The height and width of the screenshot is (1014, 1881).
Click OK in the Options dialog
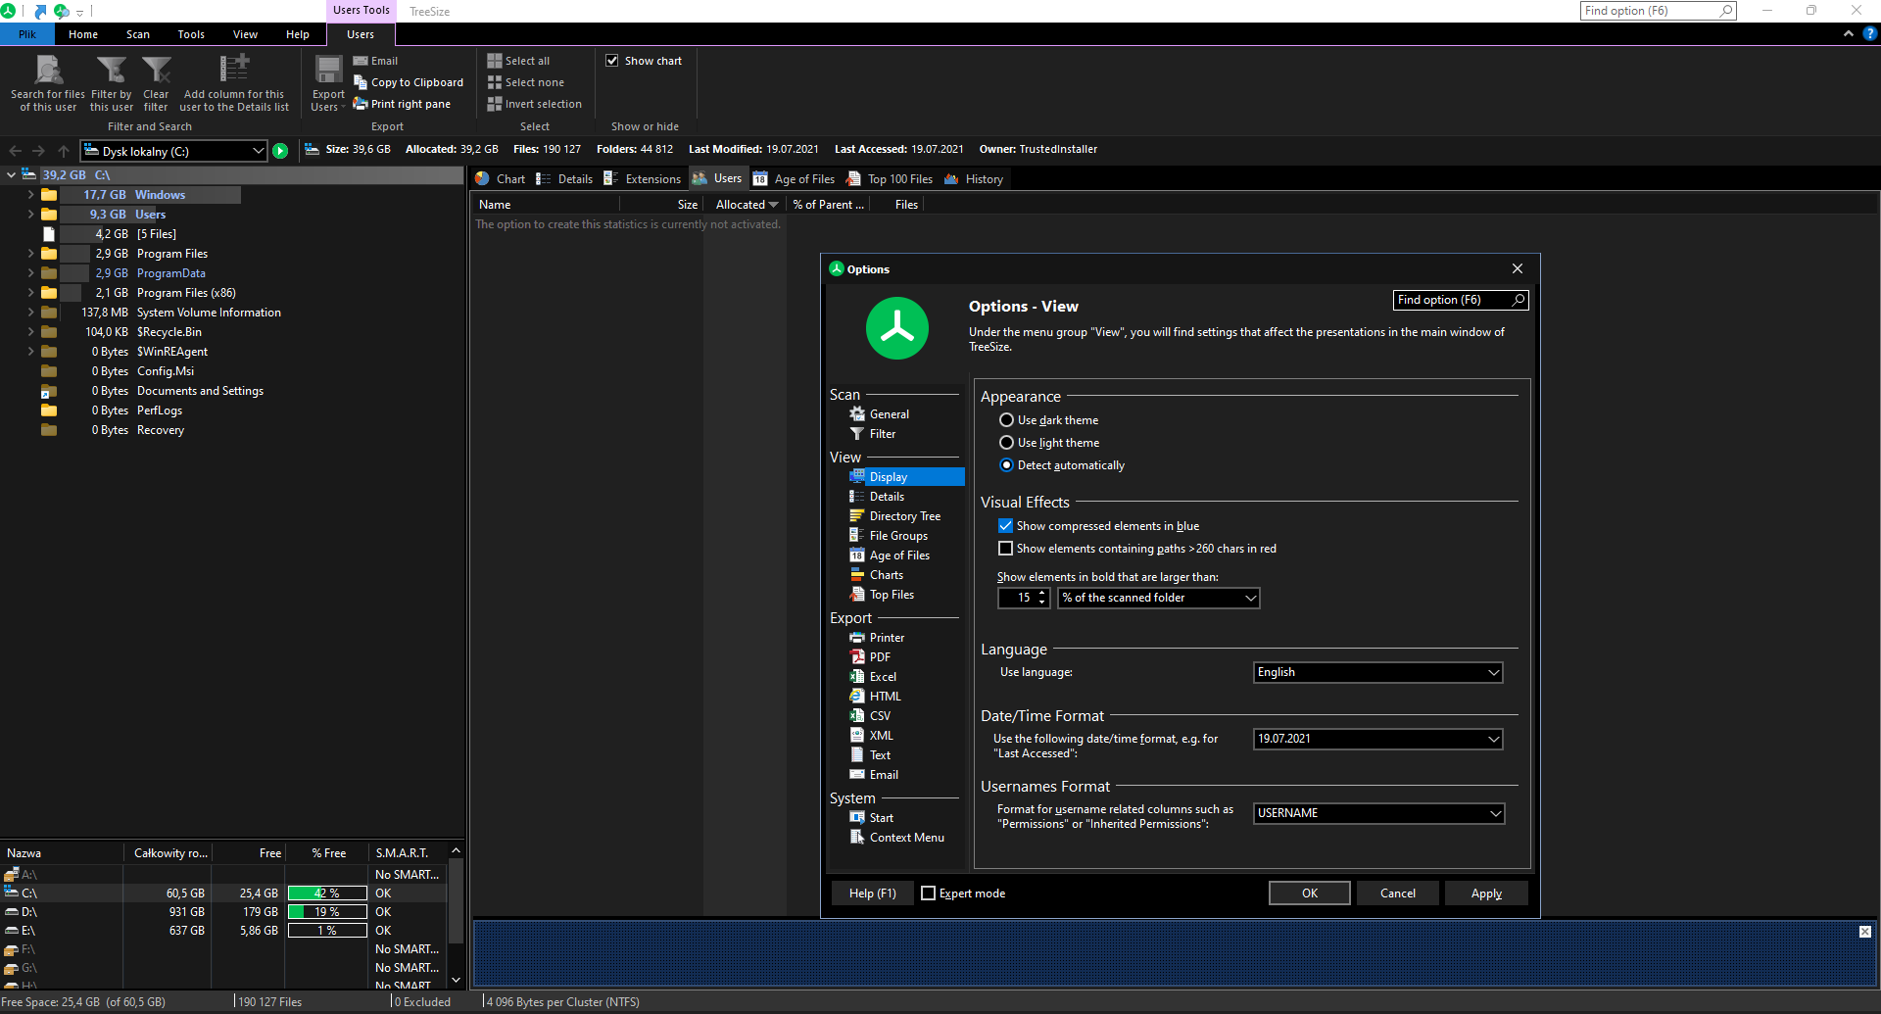click(x=1310, y=893)
